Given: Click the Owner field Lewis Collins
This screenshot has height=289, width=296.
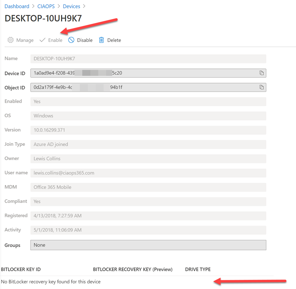Looking at the screenshot, I should 148,159.
